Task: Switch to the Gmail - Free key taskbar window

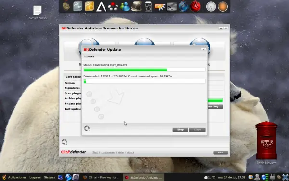Action: click(102, 177)
